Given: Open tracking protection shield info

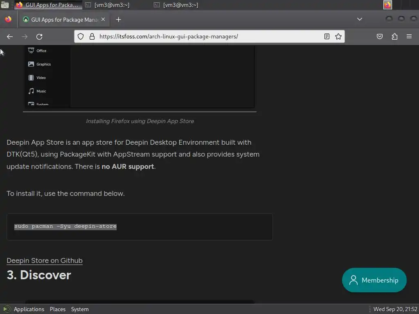Looking at the screenshot, I should coord(81,36).
